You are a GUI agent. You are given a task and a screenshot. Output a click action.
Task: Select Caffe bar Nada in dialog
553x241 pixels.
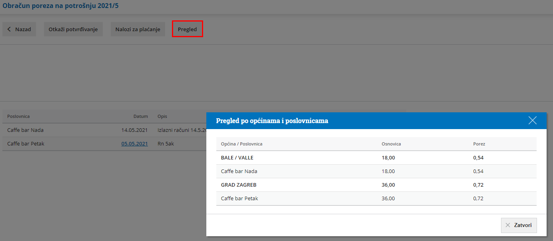[239, 171]
